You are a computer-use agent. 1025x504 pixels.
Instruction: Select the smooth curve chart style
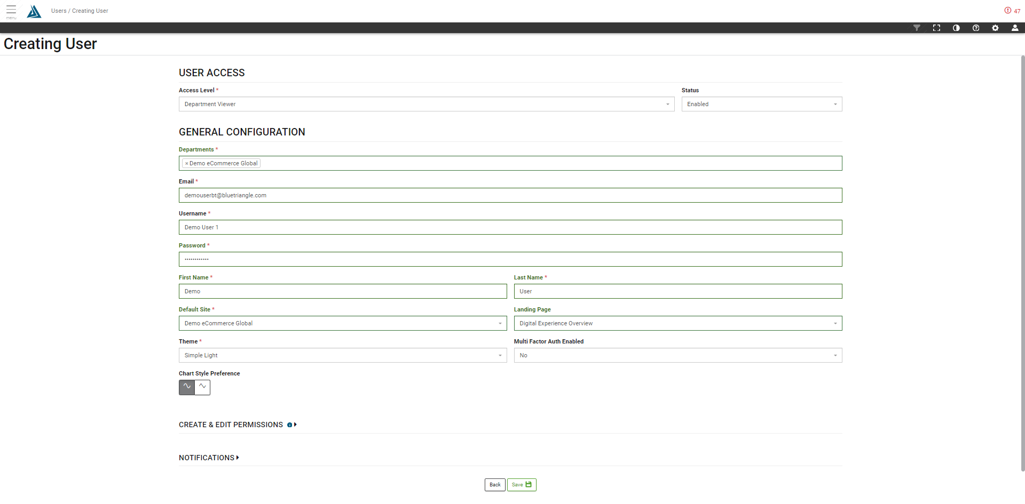187,387
